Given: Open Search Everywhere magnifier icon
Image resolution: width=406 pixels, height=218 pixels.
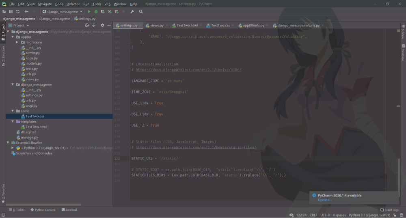Looking at the screenshot, I should click(141, 12).
